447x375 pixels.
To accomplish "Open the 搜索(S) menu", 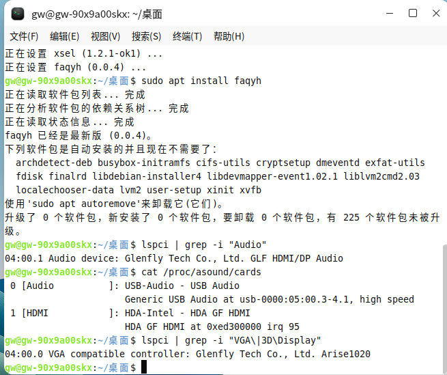I will (x=146, y=36).
